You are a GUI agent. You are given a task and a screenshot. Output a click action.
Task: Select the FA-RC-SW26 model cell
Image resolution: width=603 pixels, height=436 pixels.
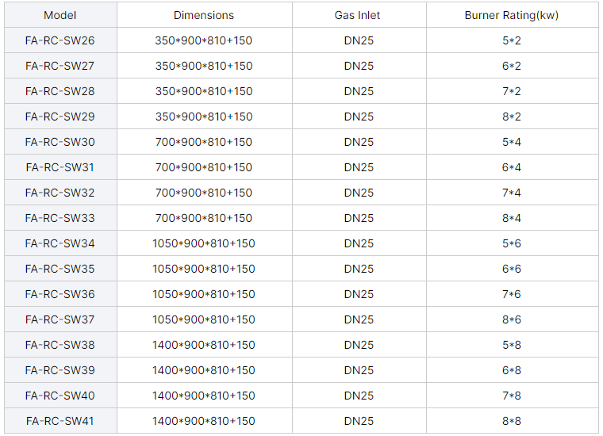click(x=60, y=40)
